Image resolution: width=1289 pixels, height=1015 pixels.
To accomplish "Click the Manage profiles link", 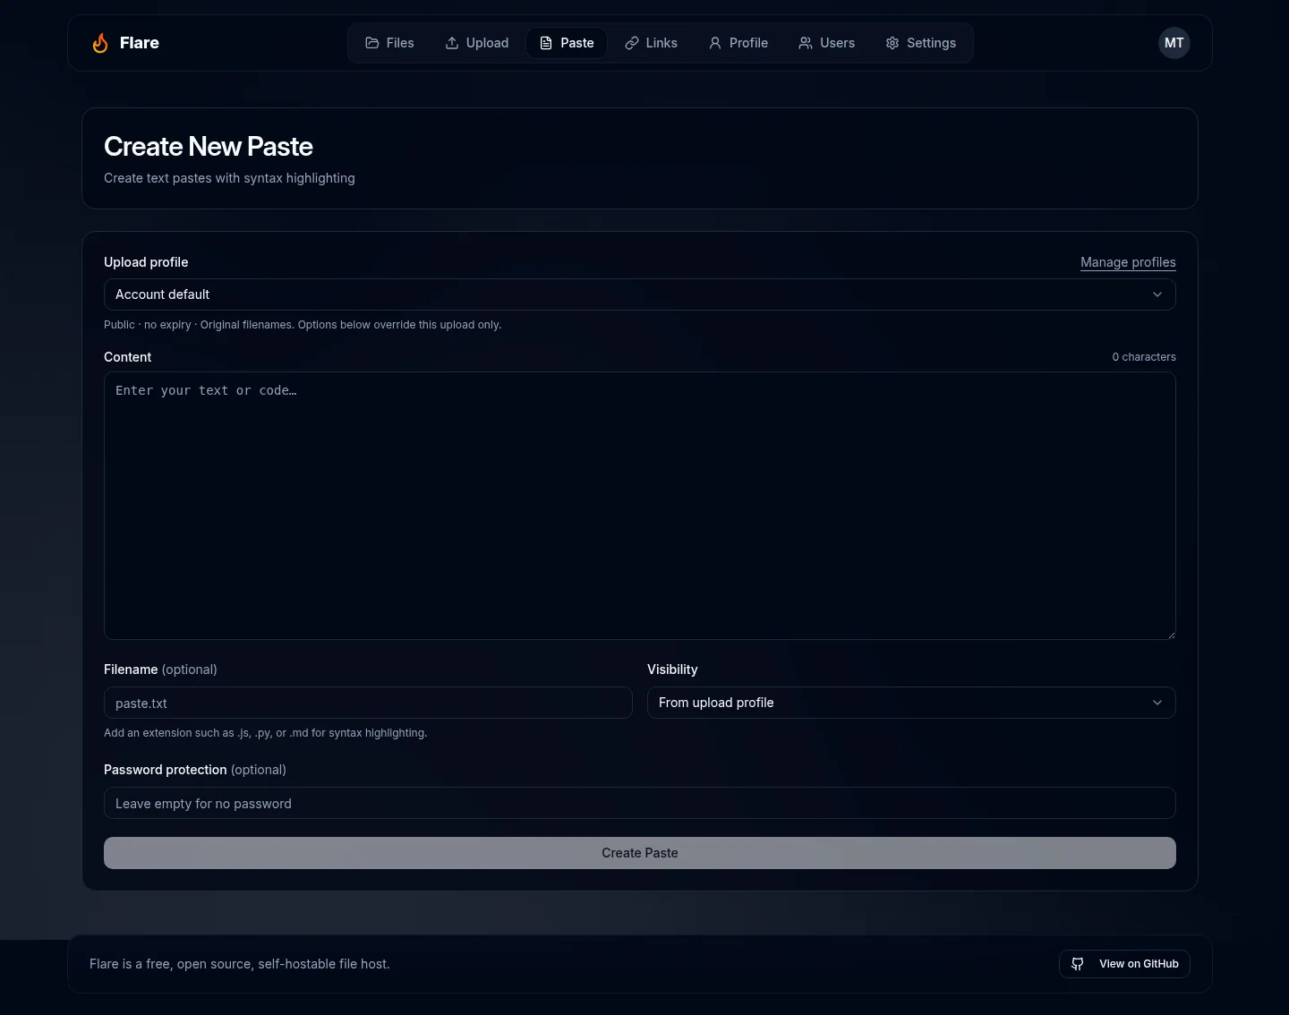I will [1128, 262].
